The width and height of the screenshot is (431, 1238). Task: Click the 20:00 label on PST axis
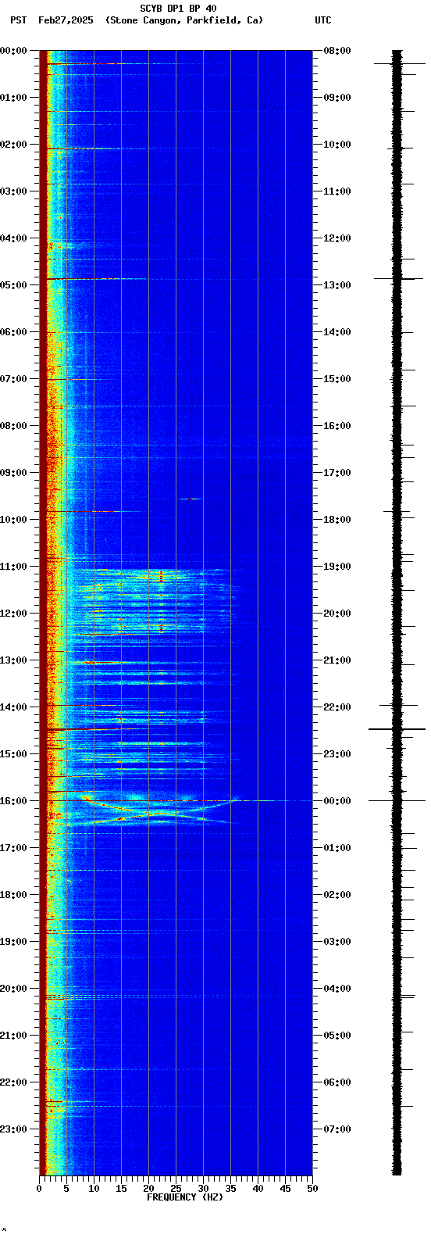click(x=14, y=989)
